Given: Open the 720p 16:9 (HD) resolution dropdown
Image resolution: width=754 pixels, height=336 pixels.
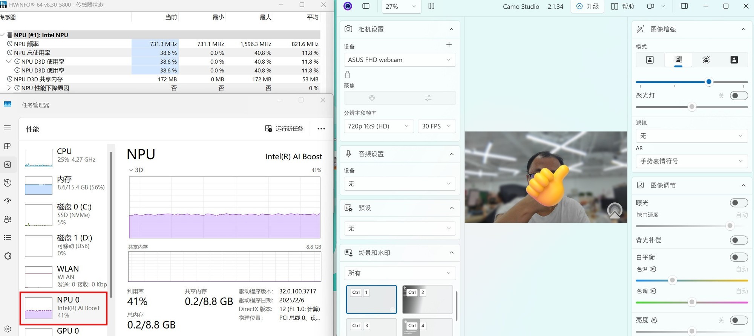Looking at the screenshot, I should (379, 126).
